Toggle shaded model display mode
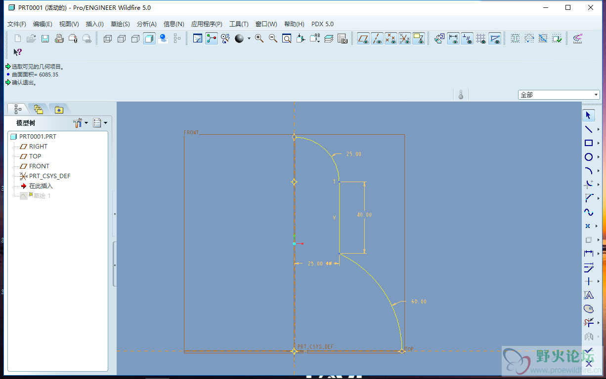 click(x=149, y=38)
